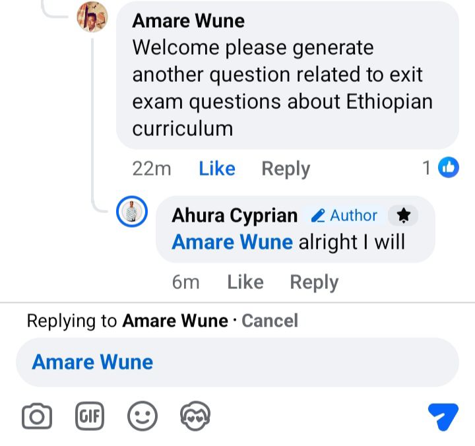
Task: Like Amare Wune's comment
Action: point(217,168)
